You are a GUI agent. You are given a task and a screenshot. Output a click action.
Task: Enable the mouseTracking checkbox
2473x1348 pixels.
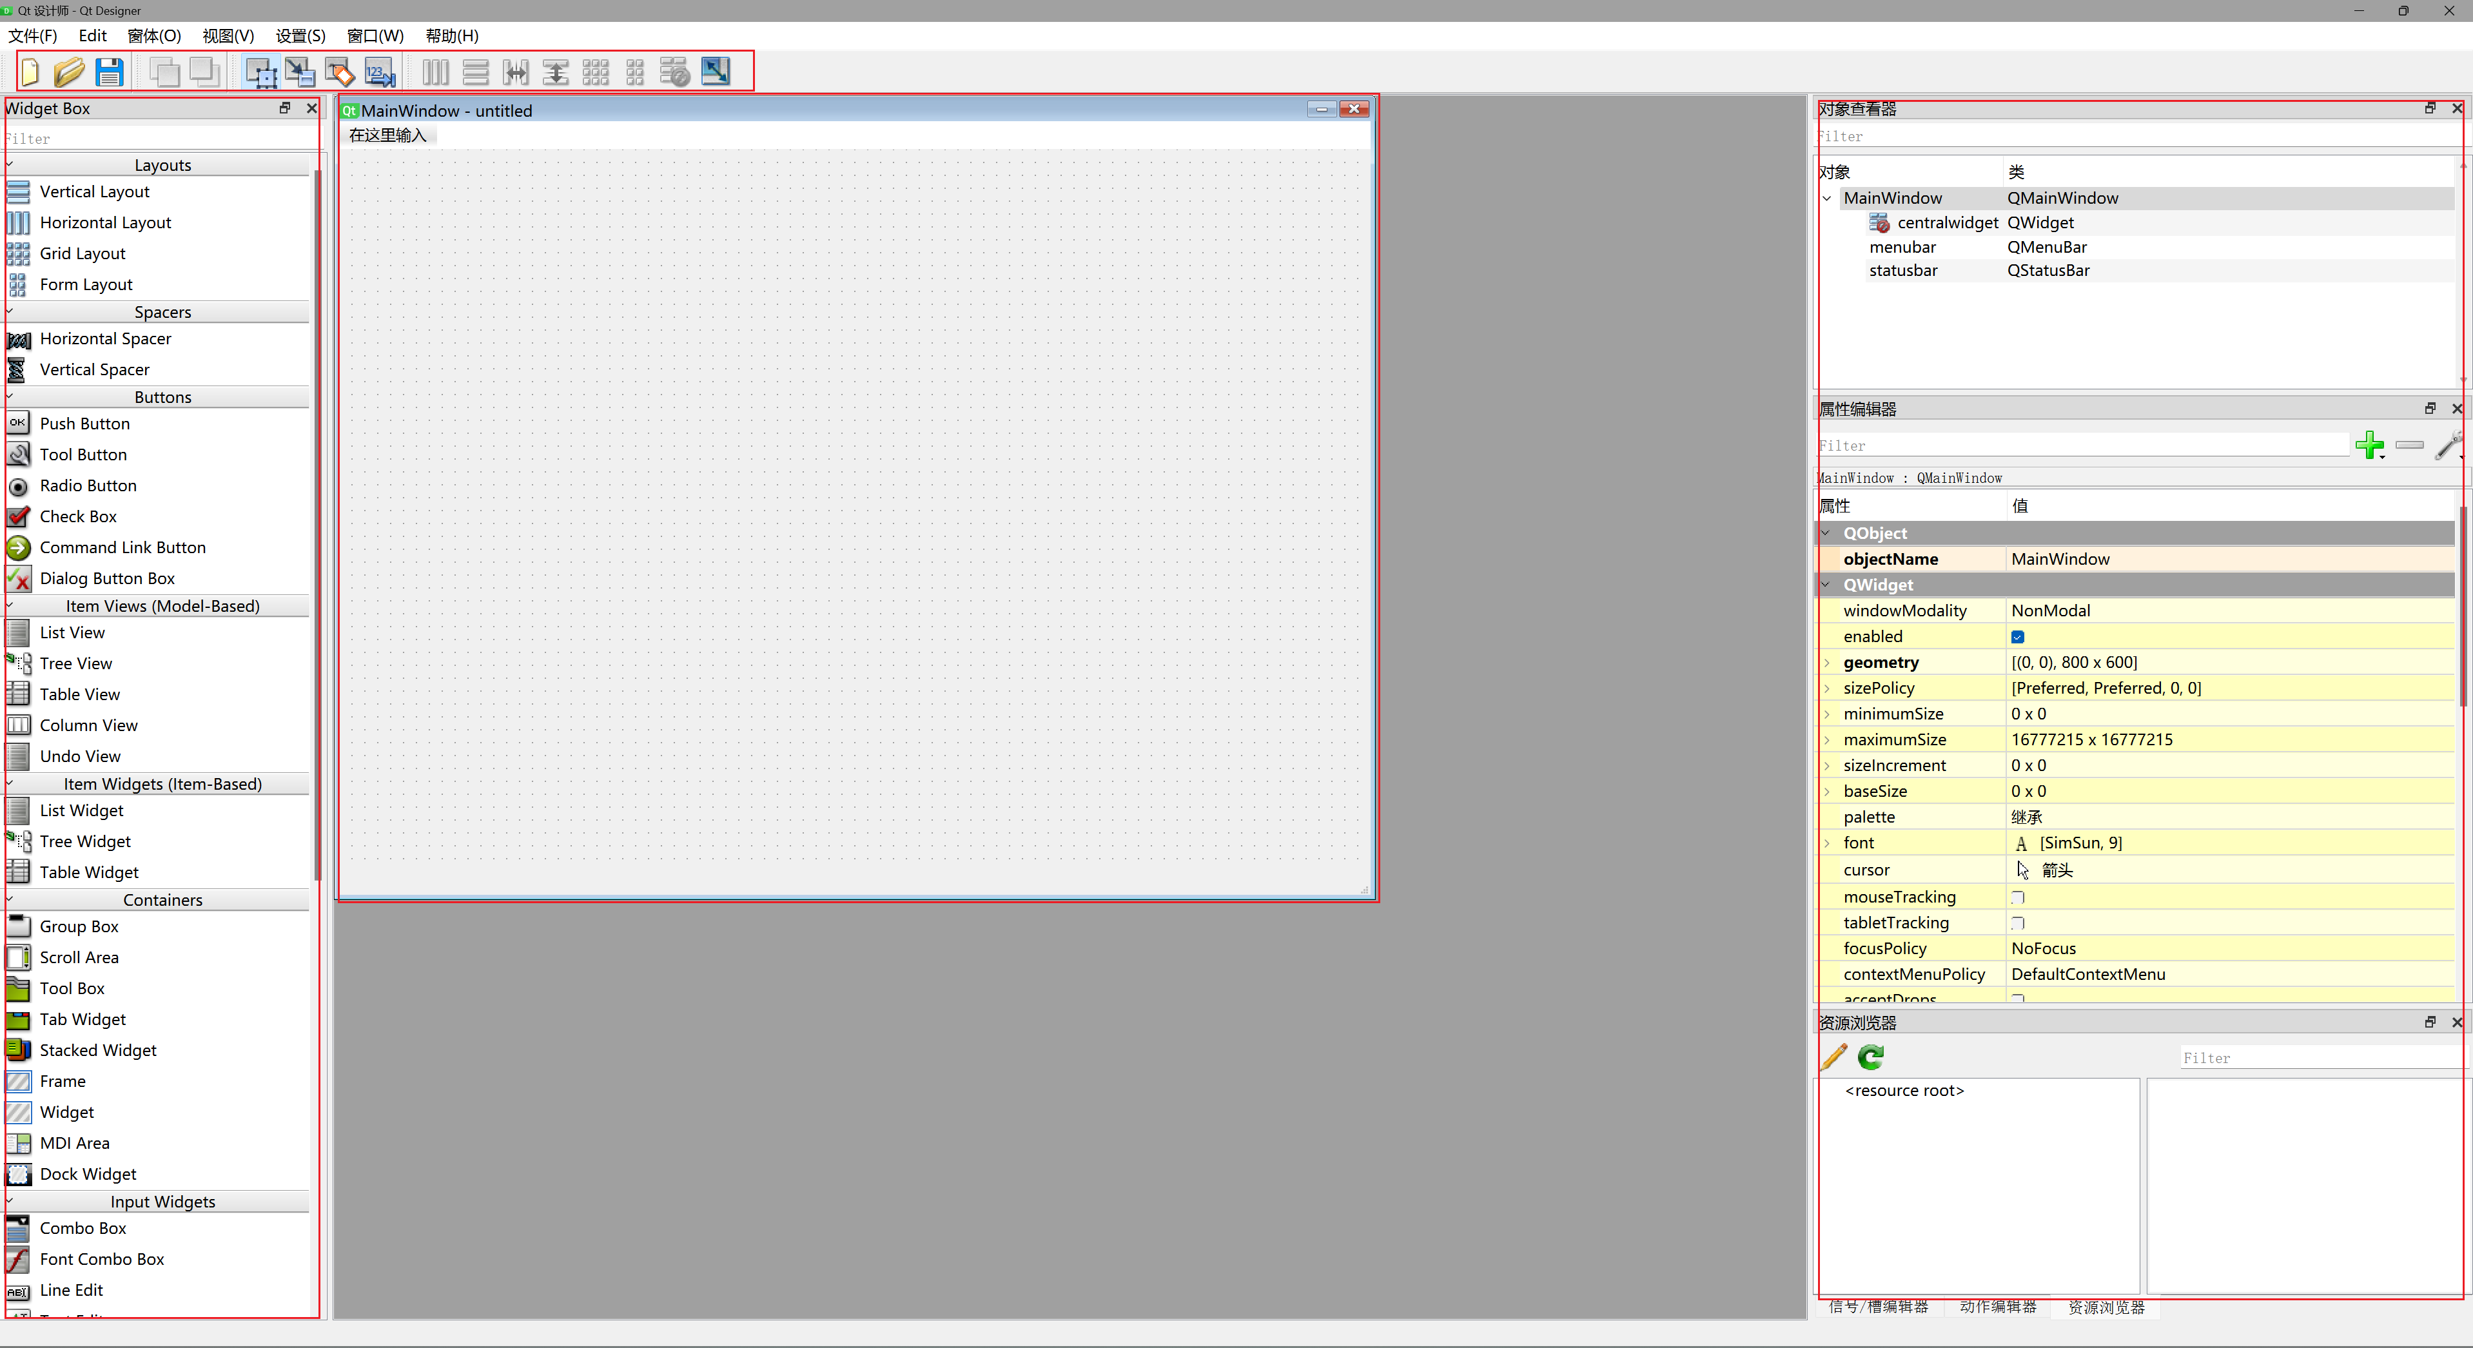tap(2018, 897)
